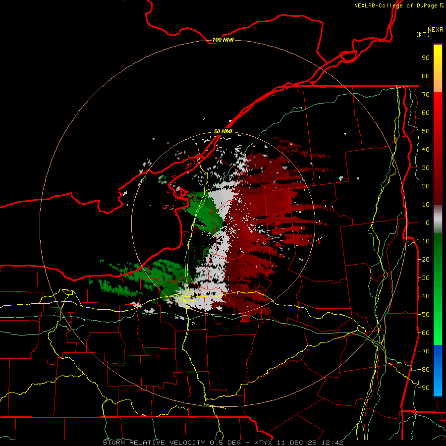Click the 70 value on the velocity scale
446x446 pixels.
pos(426,95)
